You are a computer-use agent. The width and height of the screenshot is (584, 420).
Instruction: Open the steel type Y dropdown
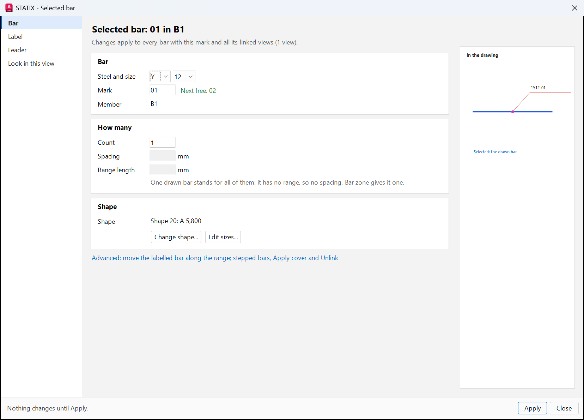pyautogui.click(x=160, y=77)
